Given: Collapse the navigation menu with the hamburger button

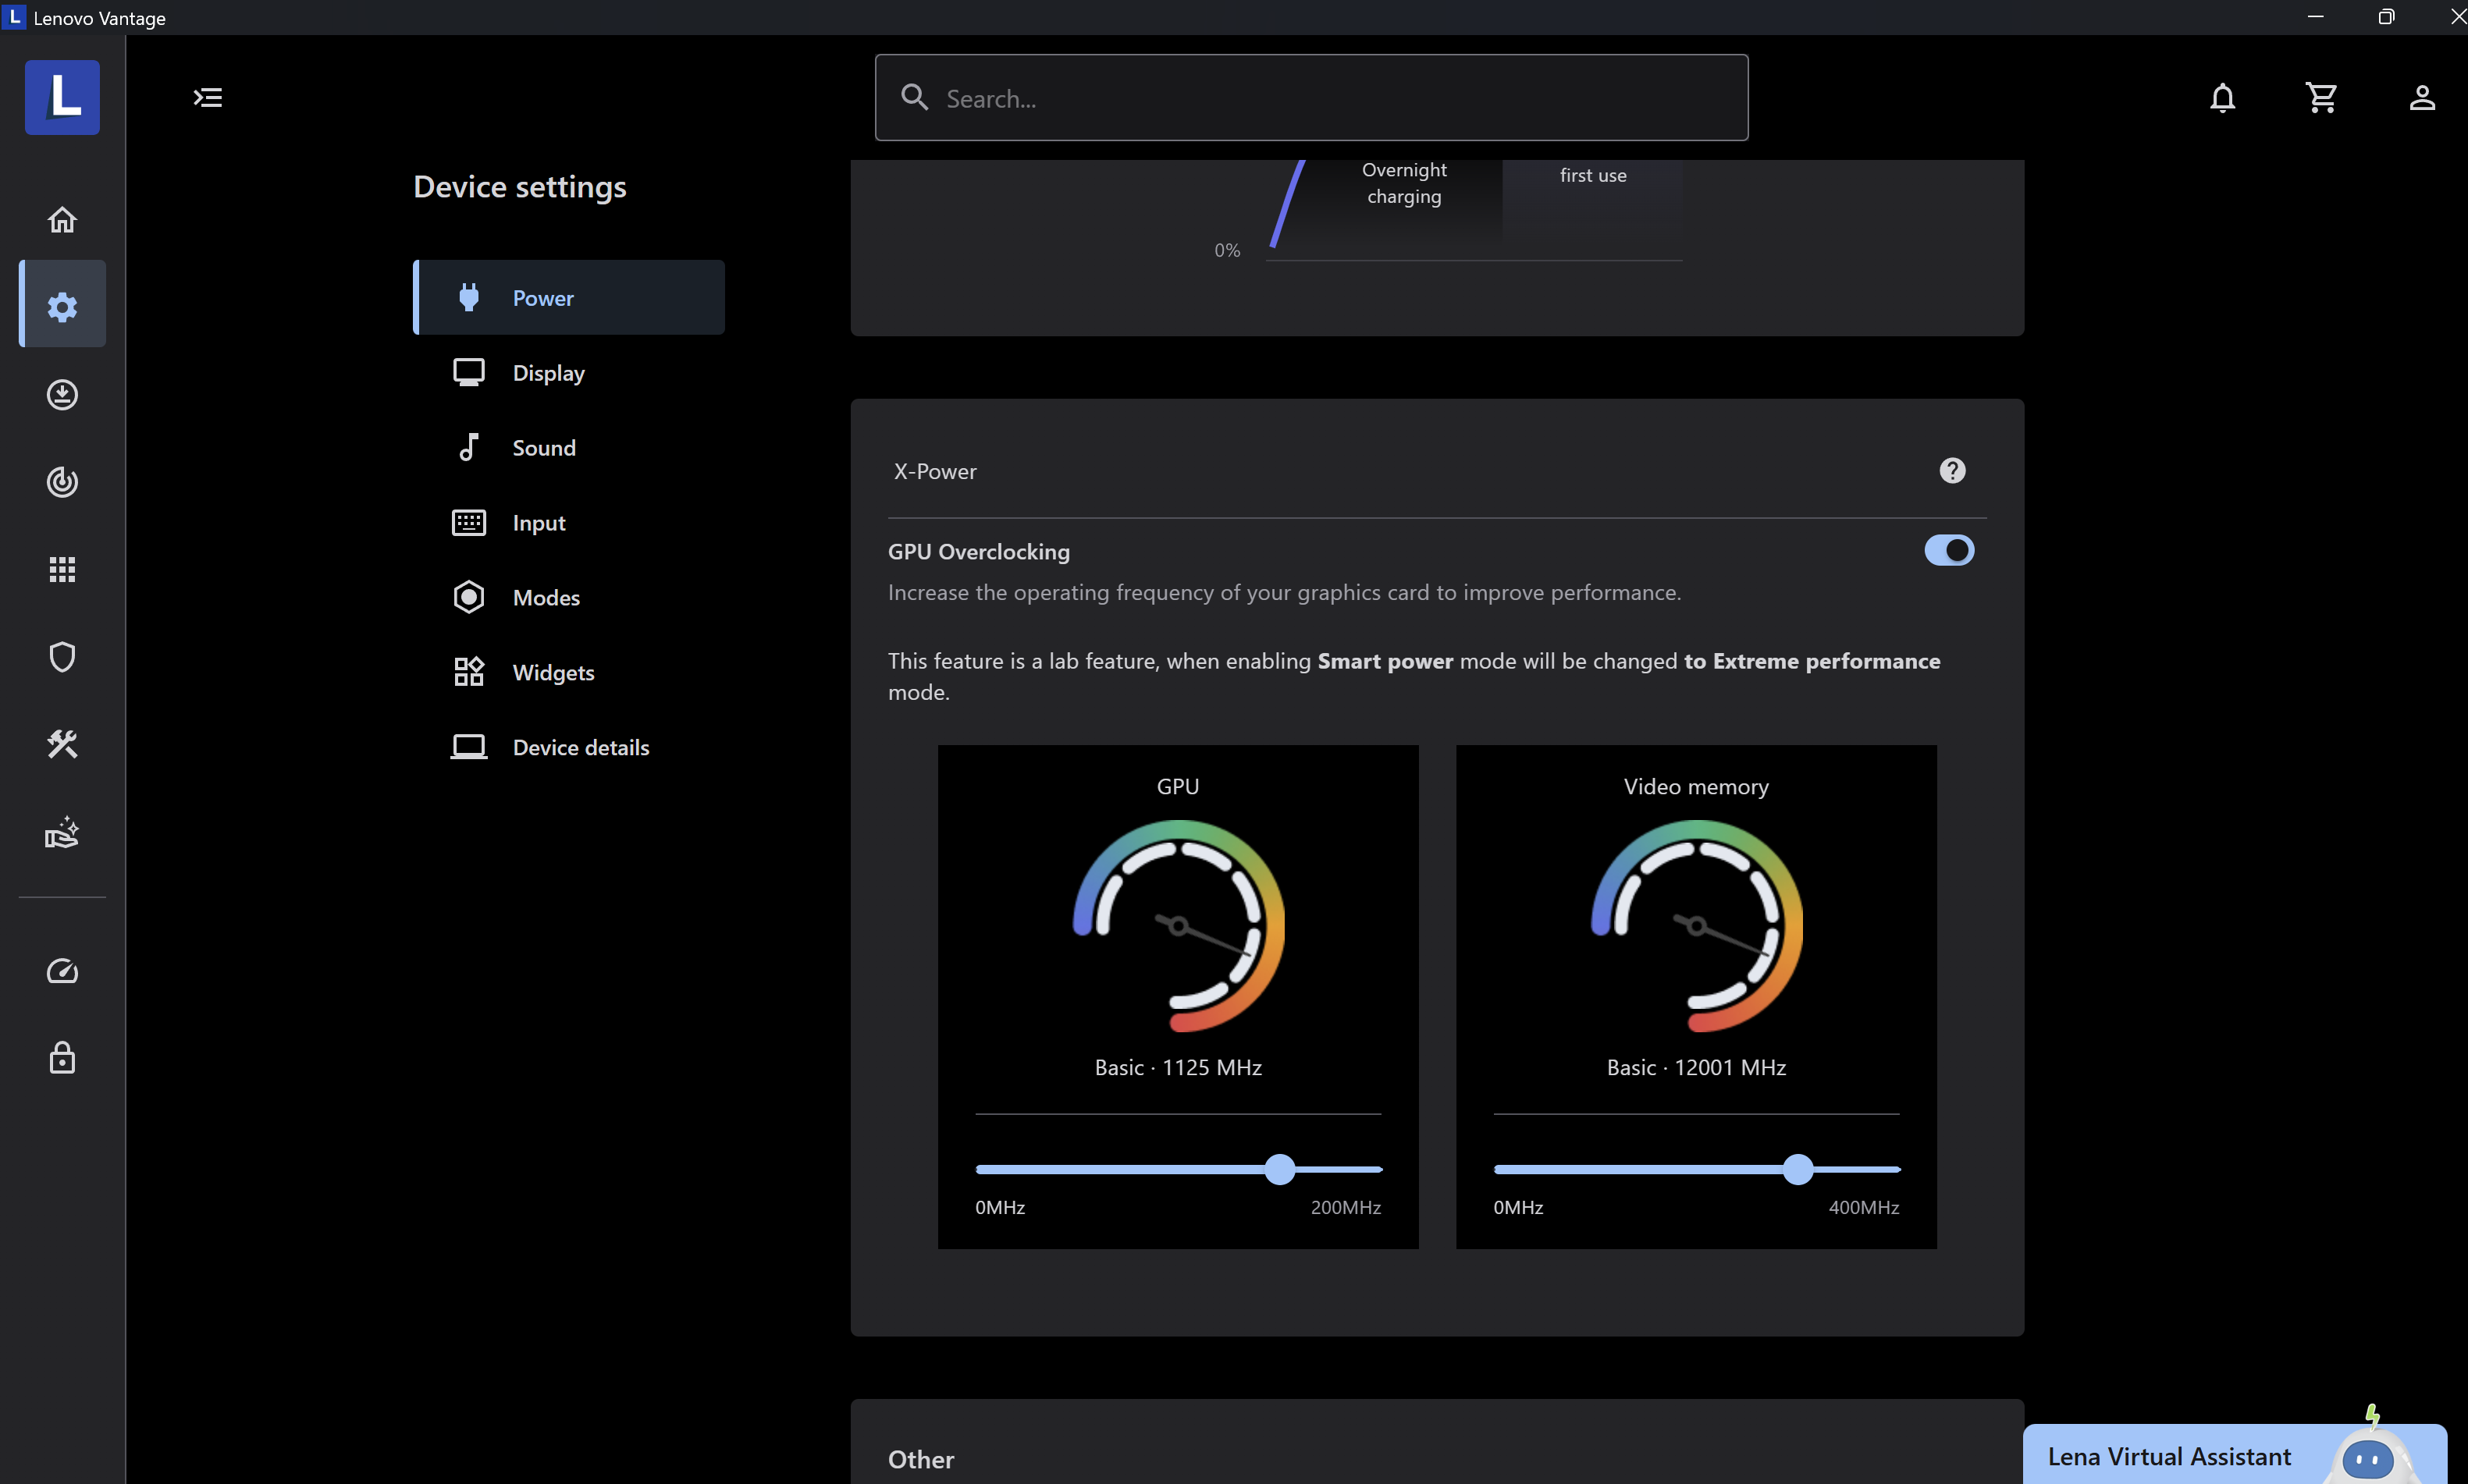Looking at the screenshot, I should click(x=207, y=97).
